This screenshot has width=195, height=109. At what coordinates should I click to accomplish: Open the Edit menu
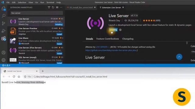click(14, 2)
